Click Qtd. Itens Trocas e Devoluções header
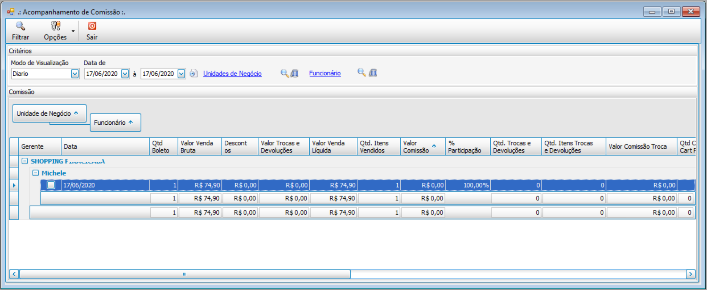The height and width of the screenshot is (290, 707). [x=574, y=146]
